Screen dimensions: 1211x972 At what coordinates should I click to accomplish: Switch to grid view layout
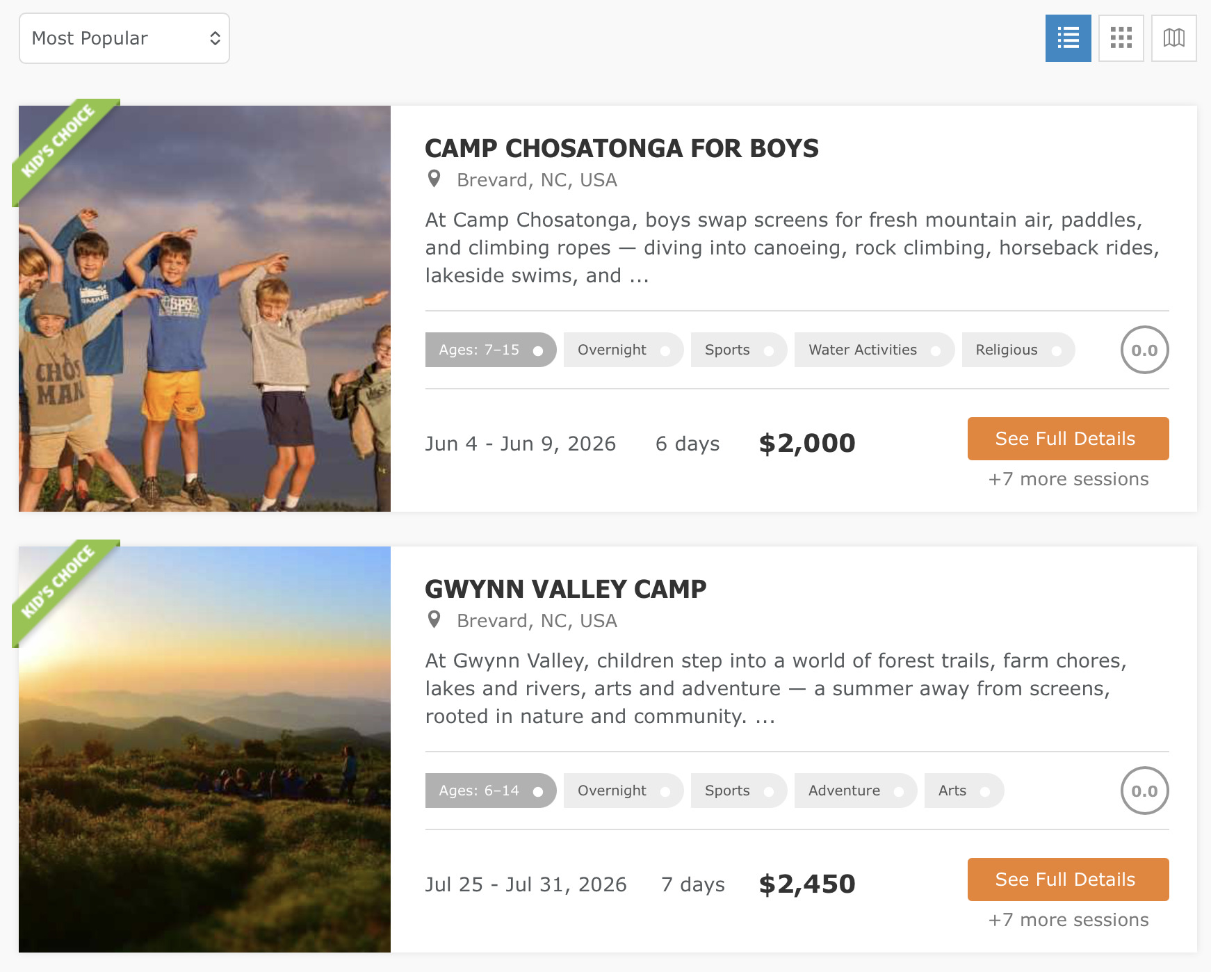click(1121, 38)
